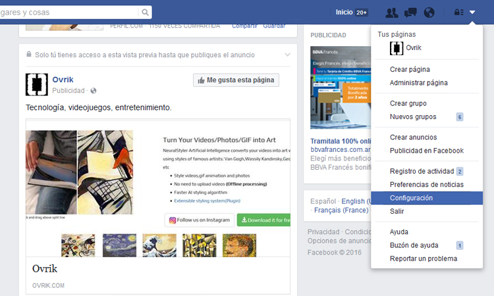Click the Guardar link above the post
Screen dimensions: 494x296
[274, 26]
